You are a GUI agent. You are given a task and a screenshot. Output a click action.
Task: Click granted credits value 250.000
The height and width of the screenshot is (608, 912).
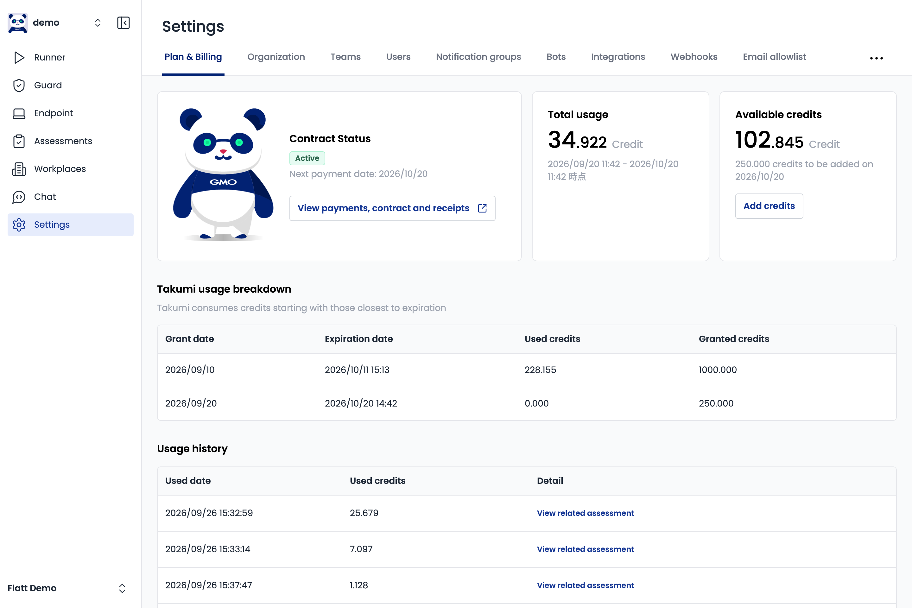tap(716, 404)
